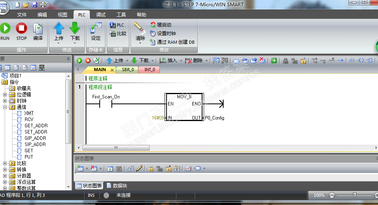Open the 调试 ribbon tab
Screen dimensions: 378x205
(101, 15)
